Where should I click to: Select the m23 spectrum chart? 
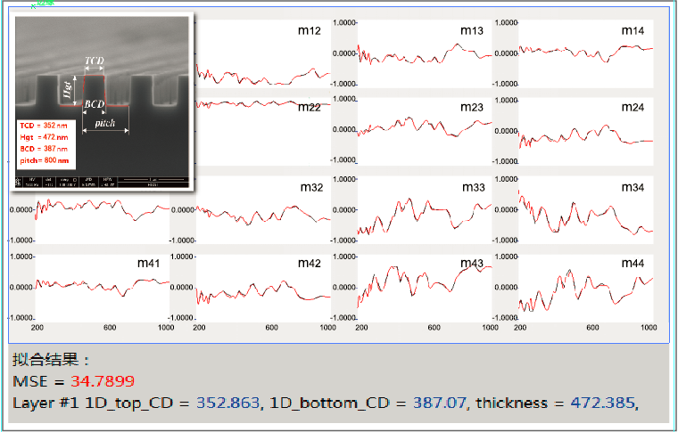click(425, 131)
